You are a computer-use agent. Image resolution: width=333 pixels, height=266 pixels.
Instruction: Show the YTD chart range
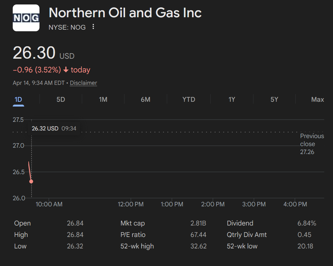click(189, 100)
